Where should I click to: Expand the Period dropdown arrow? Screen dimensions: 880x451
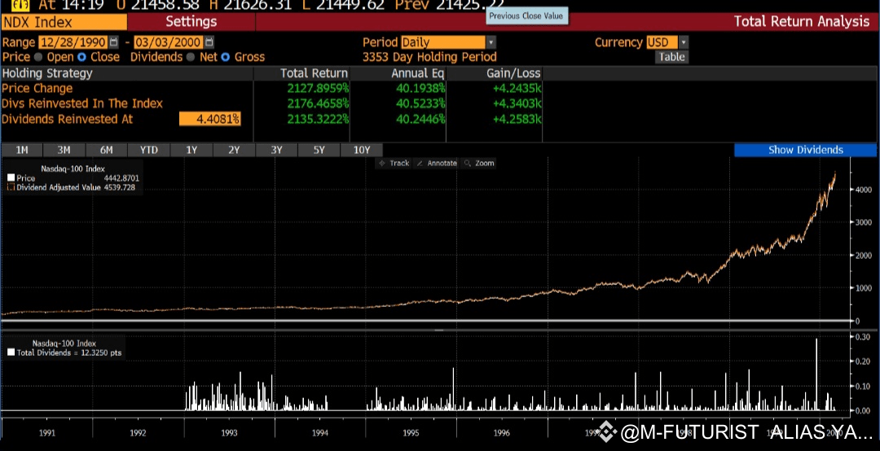click(x=491, y=42)
